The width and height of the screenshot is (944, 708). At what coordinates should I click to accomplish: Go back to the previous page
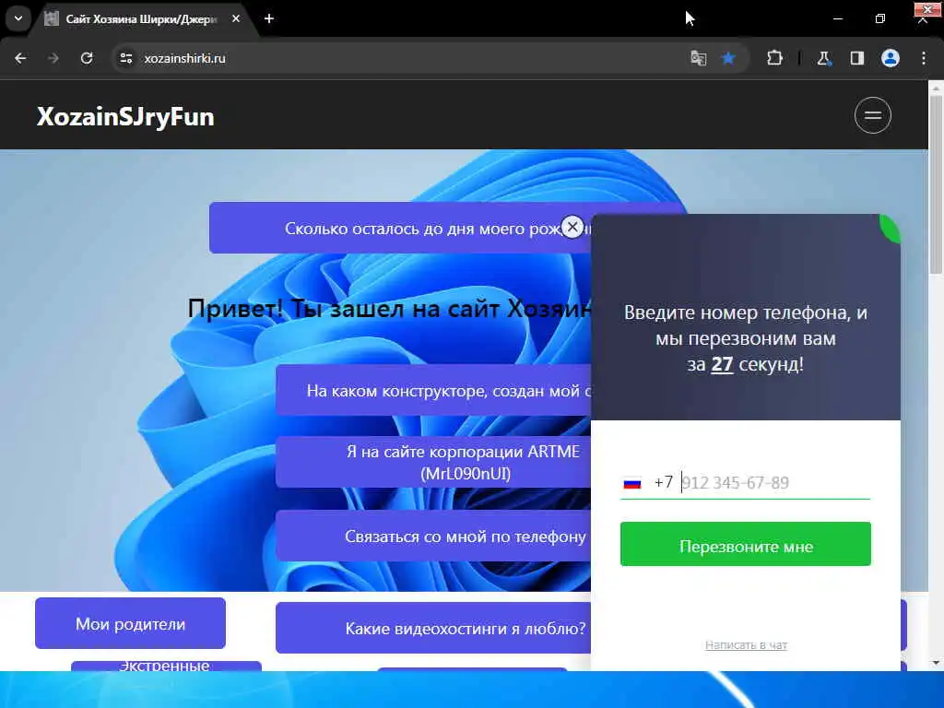(x=20, y=58)
